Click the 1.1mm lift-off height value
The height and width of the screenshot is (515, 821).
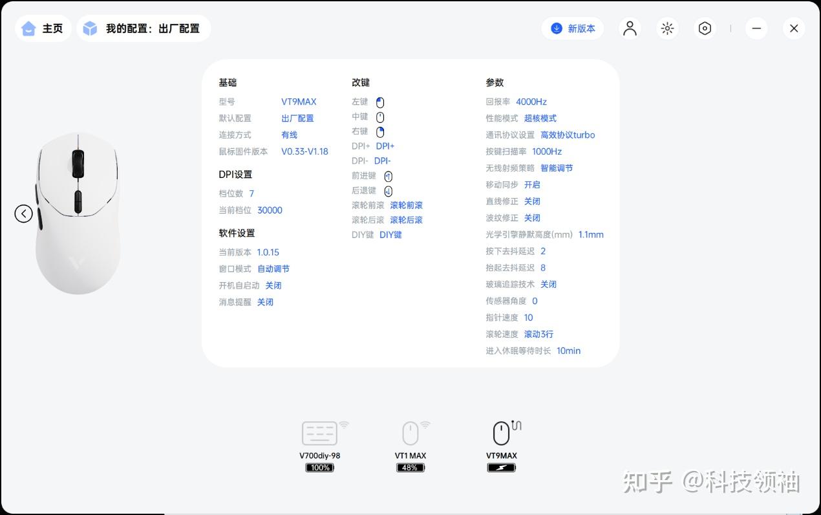point(591,235)
